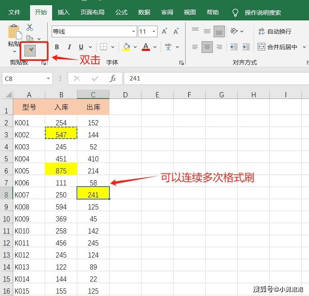Screen dimensions: 309x296
Task: Apply red font color A
Action: 146,47
